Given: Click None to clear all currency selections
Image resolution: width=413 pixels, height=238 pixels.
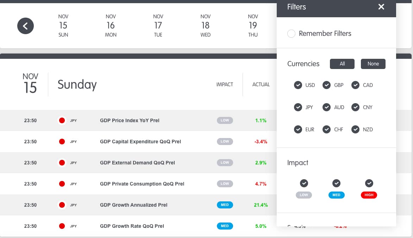Looking at the screenshot, I should point(373,64).
